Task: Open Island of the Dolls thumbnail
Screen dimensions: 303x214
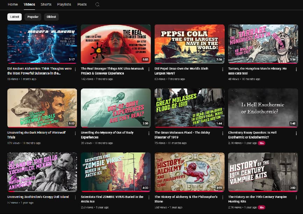Action: click(42, 172)
